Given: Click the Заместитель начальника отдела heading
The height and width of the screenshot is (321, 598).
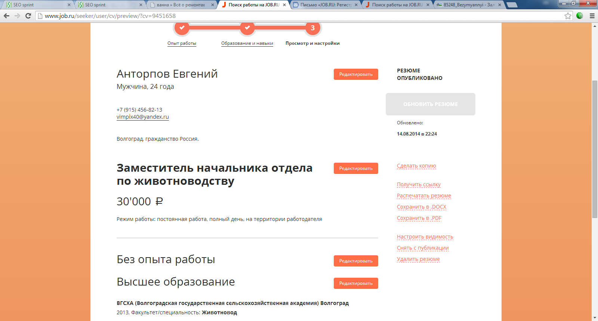Looking at the screenshot, I should click(x=215, y=174).
